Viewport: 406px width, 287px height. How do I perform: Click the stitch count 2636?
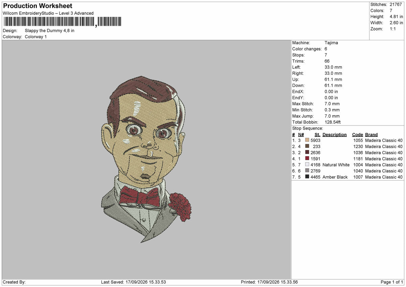(315, 152)
